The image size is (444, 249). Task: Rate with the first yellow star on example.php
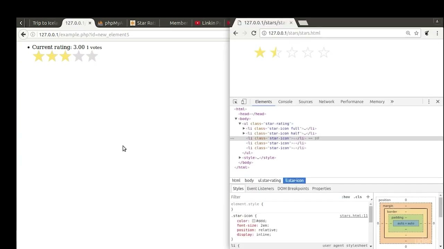39,56
